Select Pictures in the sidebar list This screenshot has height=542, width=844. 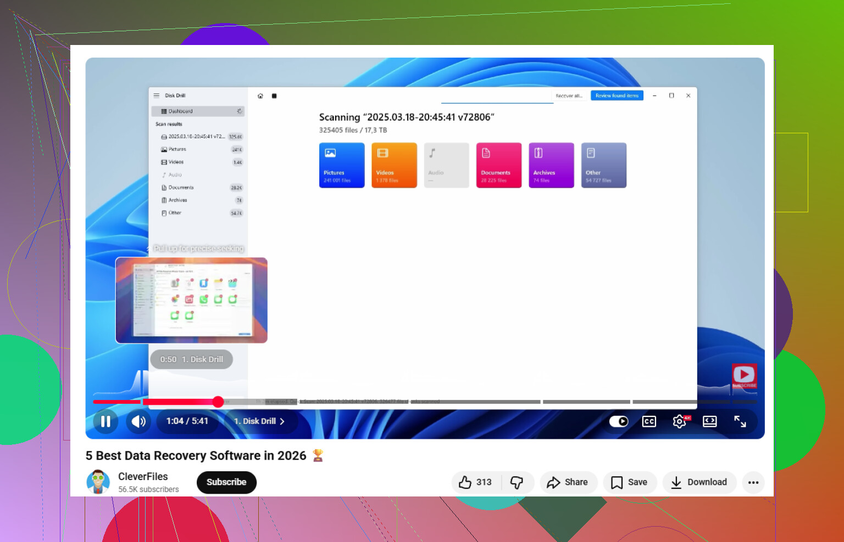coord(198,149)
